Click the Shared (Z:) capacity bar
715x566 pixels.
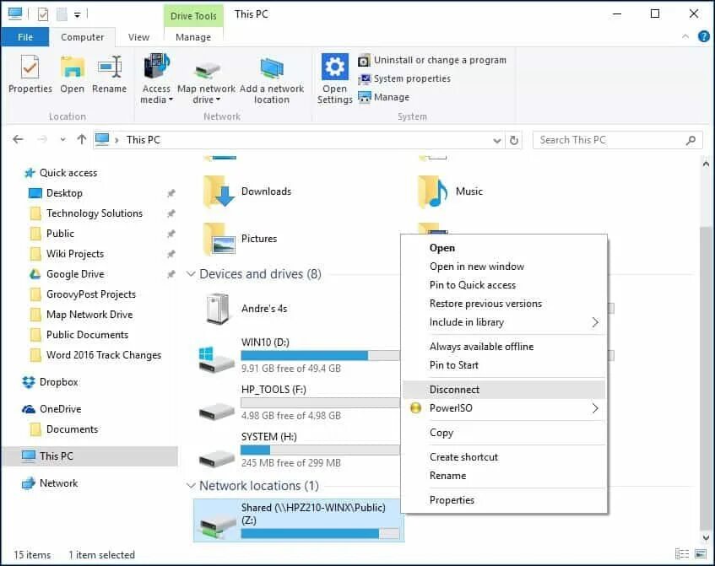tap(320, 533)
